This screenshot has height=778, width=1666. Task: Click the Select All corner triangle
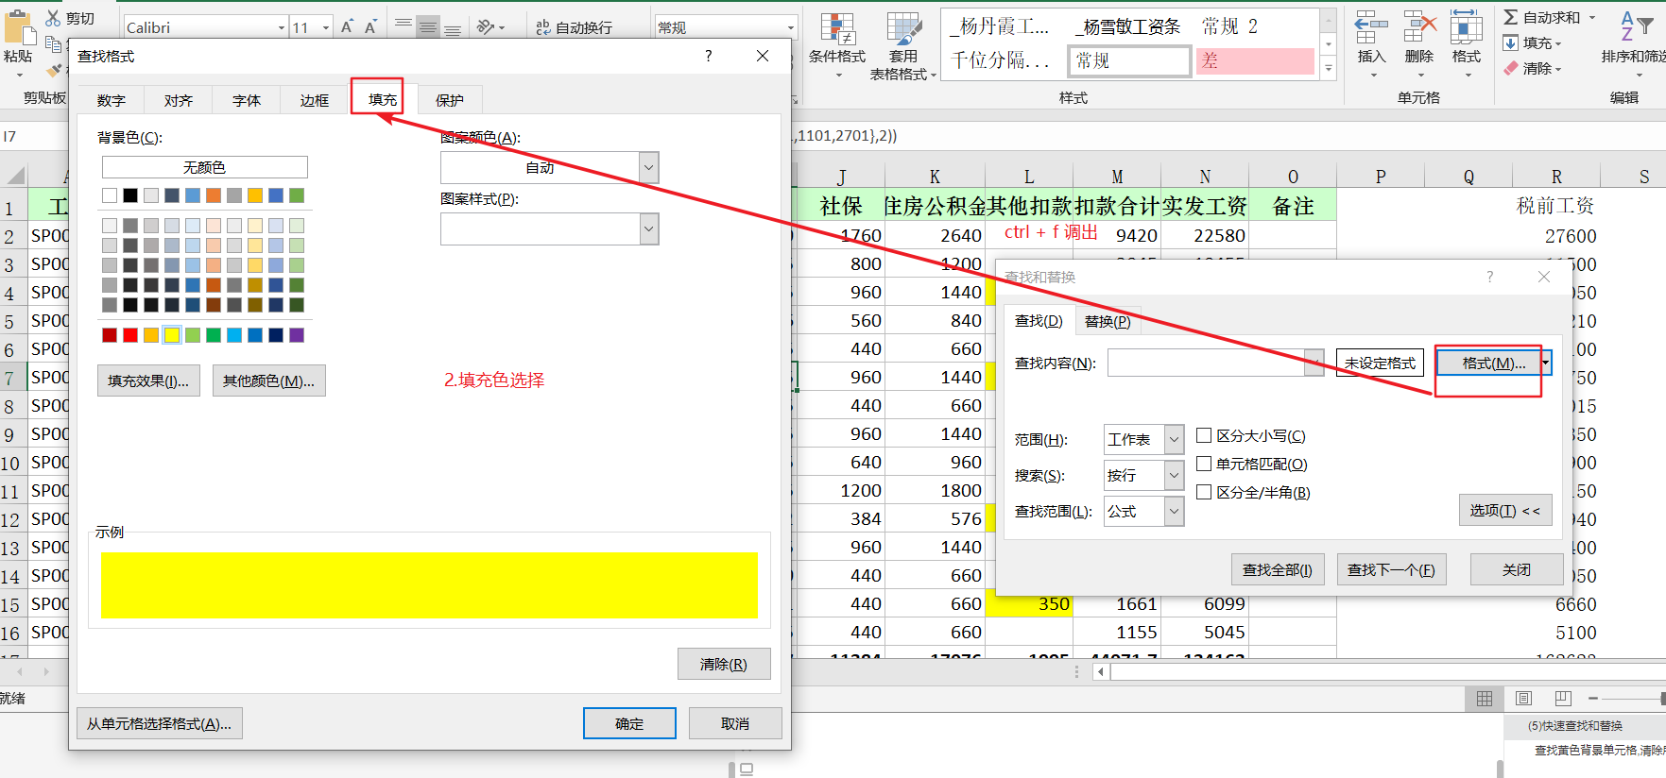click(x=15, y=176)
